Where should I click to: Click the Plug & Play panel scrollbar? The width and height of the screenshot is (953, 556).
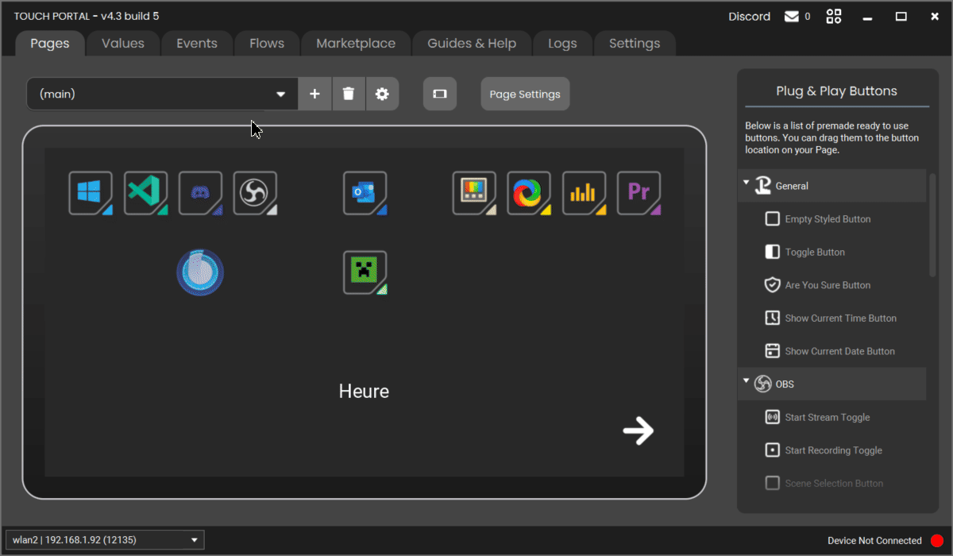pos(933,225)
